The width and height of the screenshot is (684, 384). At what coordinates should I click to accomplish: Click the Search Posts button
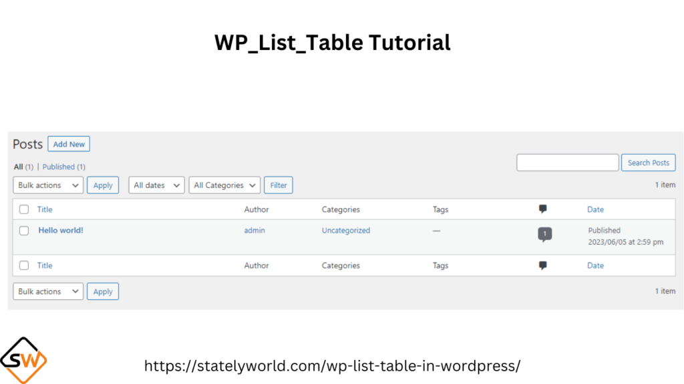[648, 163]
